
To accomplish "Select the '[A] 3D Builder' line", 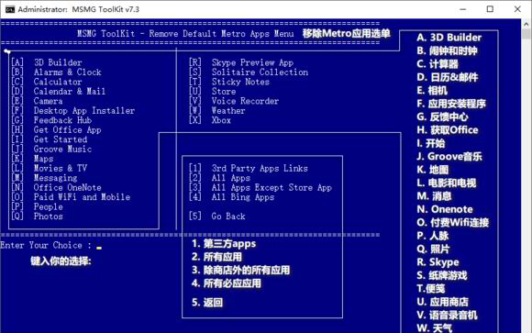I will click(x=47, y=62).
